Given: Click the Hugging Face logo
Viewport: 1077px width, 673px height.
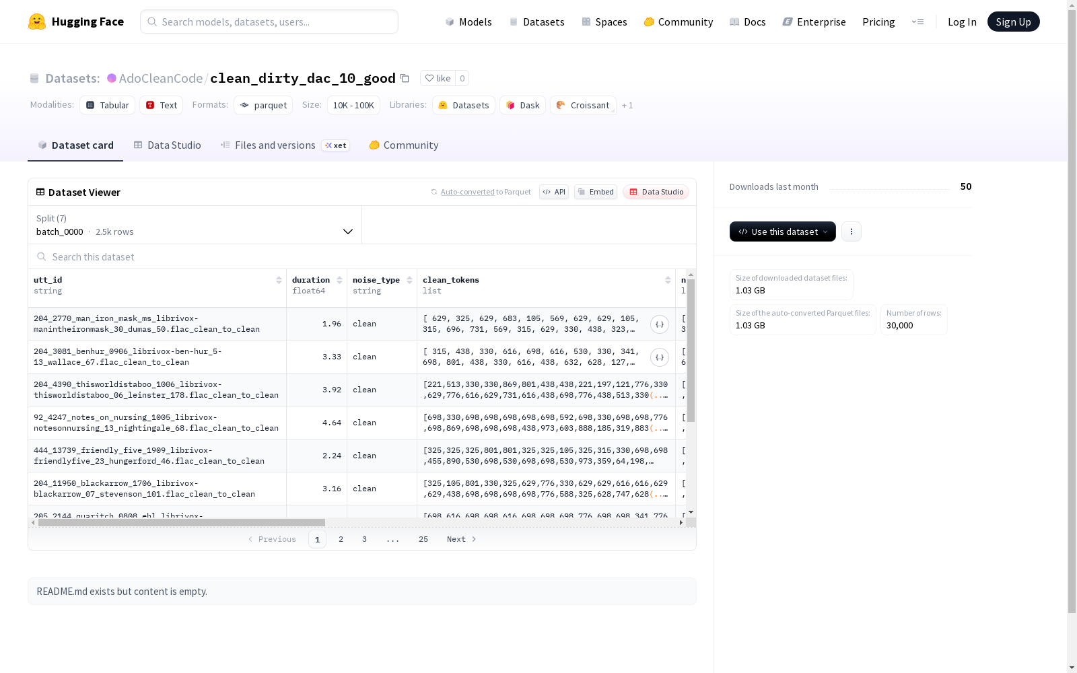Looking at the screenshot, I should [x=76, y=22].
